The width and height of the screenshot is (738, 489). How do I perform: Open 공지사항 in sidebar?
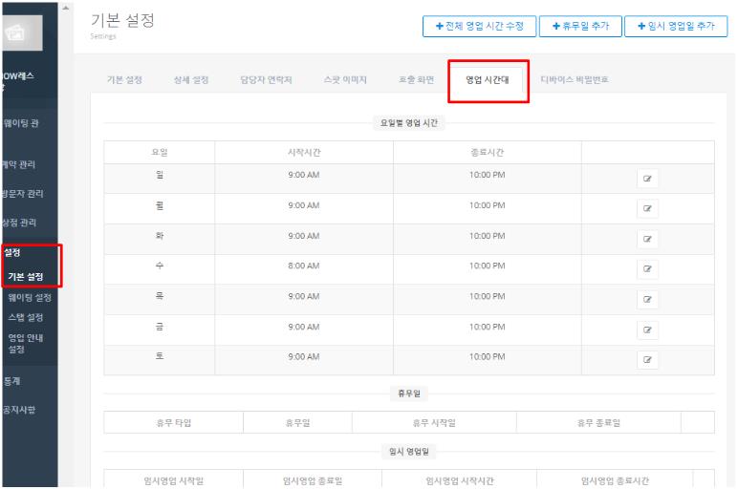19,410
